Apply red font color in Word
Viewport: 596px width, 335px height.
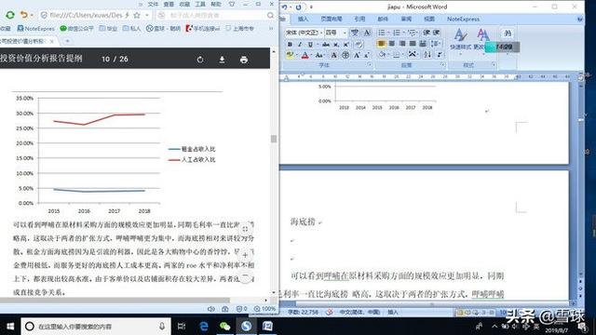point(305,56)
